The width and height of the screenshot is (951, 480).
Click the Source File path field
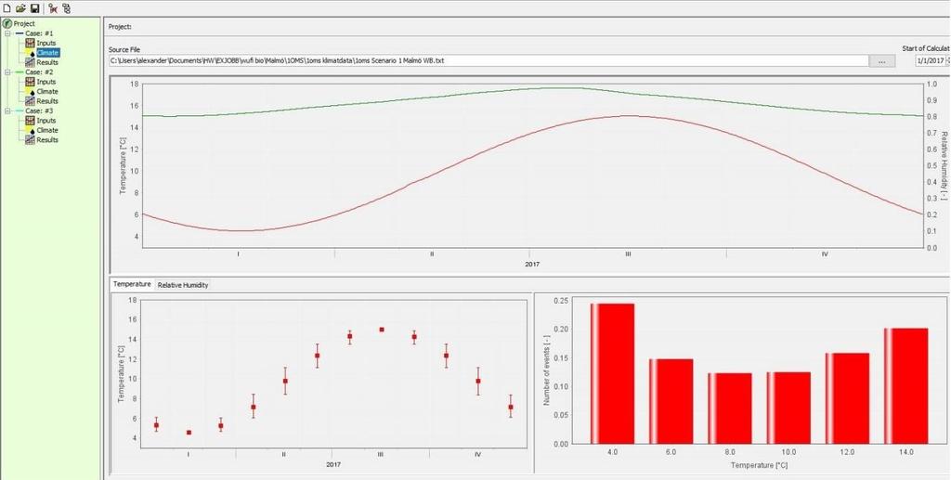(x=489, y=61)
